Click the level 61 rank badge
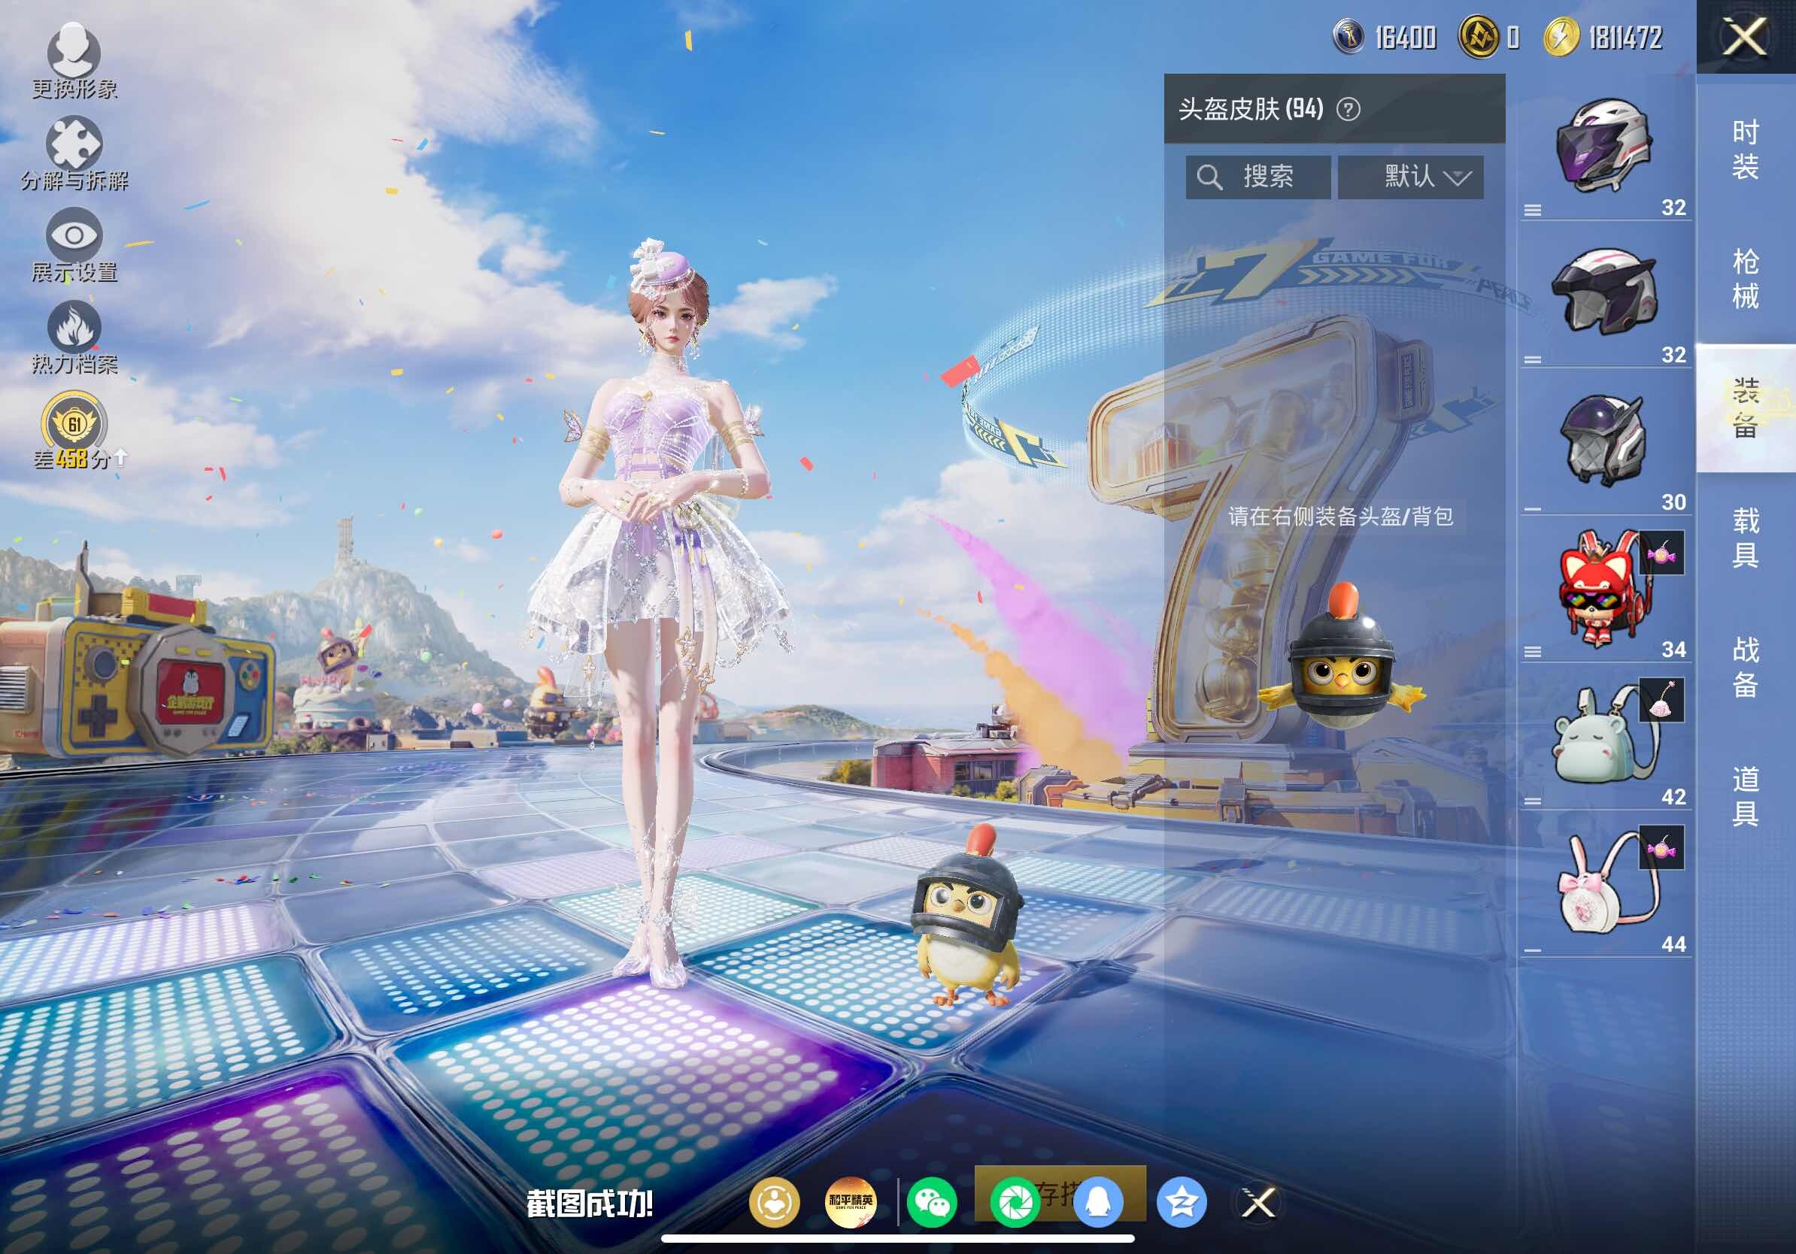 74,425
